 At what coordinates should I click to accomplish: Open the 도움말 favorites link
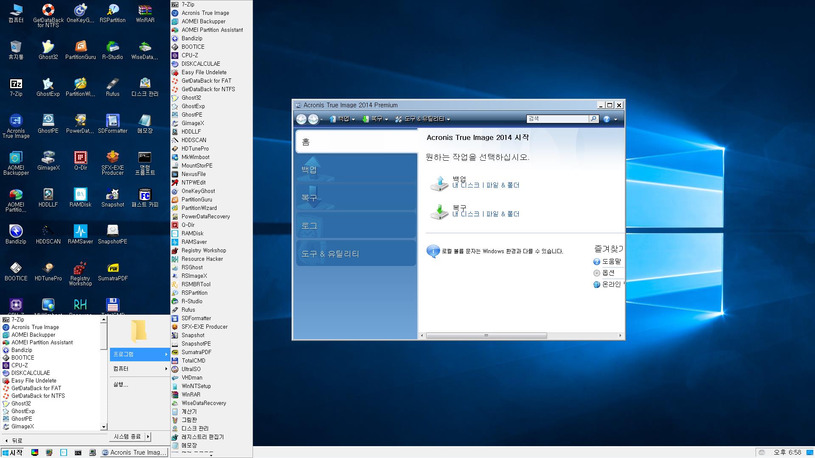coord(611,262)
